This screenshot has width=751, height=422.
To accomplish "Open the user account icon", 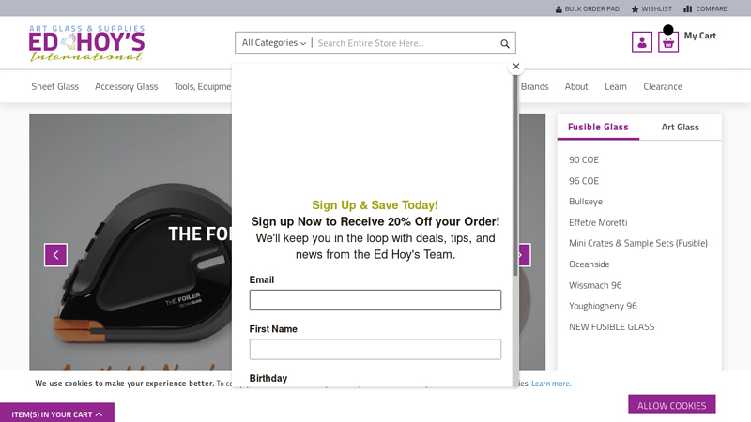I will (642, 42).
